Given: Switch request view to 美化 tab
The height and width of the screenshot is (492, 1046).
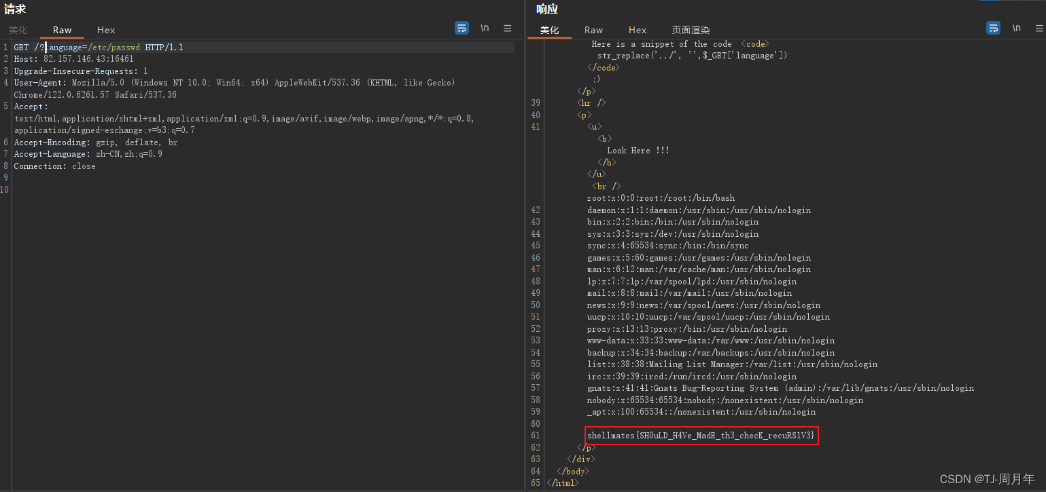Looking at the screenshot, I should click(x=18, y=30).
